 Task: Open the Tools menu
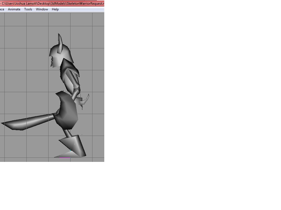28,9
